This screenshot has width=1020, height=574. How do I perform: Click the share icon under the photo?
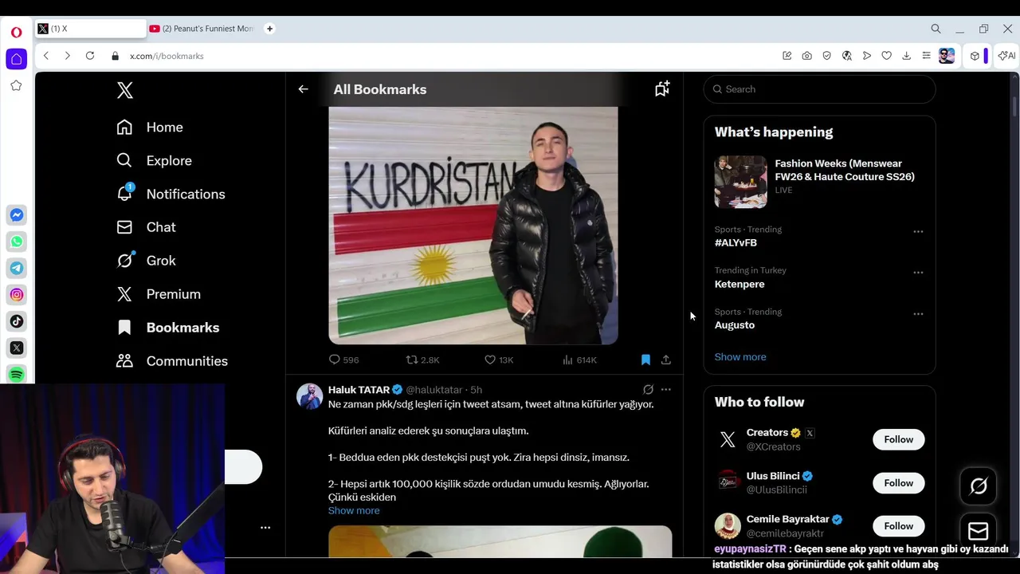[x=666, y=360]
